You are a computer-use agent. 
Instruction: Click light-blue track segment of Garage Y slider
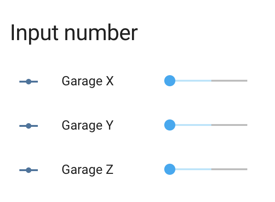193,125
